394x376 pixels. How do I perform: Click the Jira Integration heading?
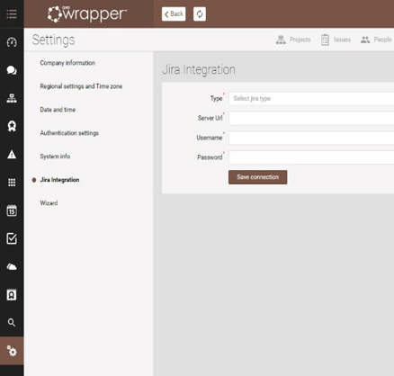199,69
